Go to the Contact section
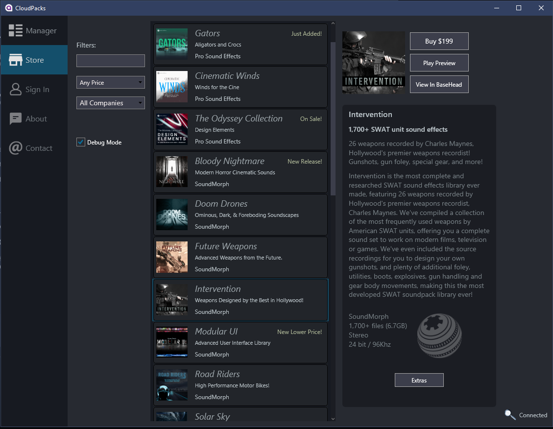553x429 pixels. [x=34, y=148]
